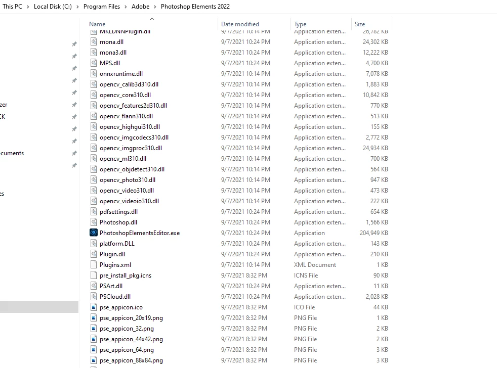Click the 204,949 KB size value
The width and height of the screenshot is (497, 368).
click(x=374, y=233)
